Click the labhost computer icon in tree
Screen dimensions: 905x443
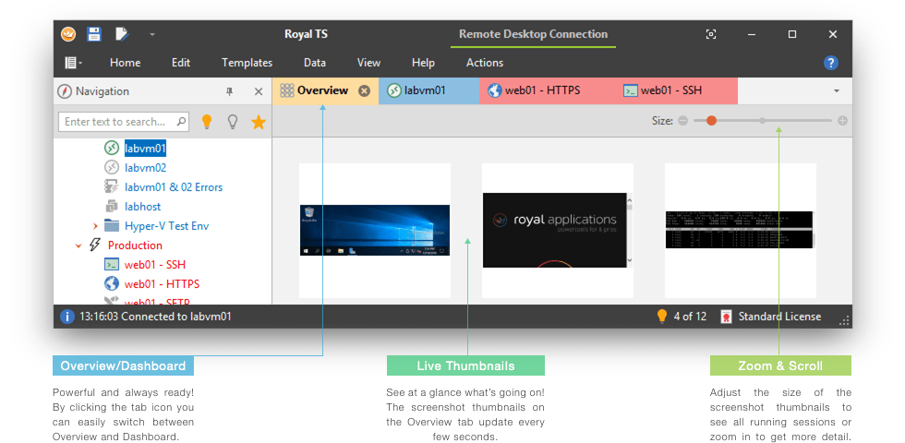pyautogui.click(x=112, y=207)
